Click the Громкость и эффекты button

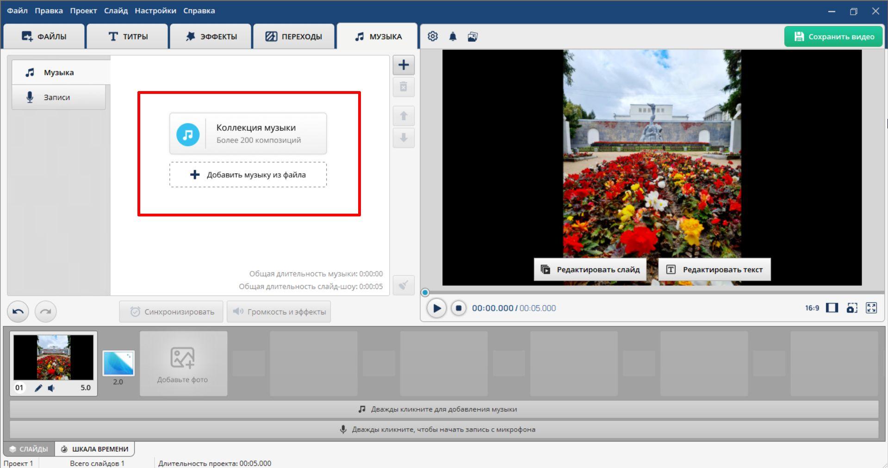tap(279, 312)
